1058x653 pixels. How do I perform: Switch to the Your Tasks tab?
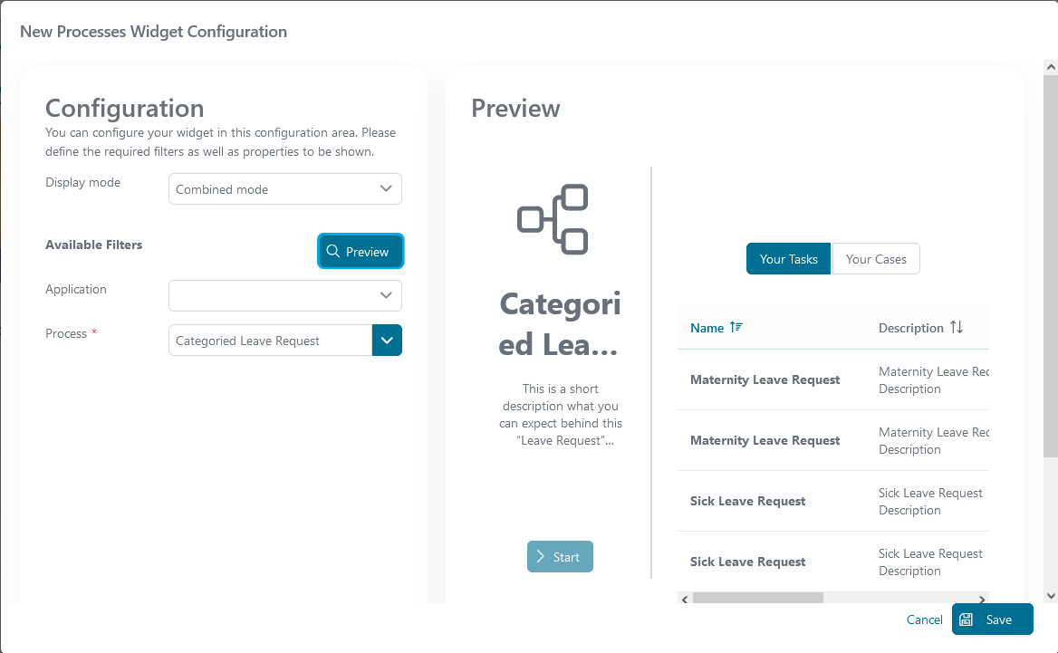point(788,259)
